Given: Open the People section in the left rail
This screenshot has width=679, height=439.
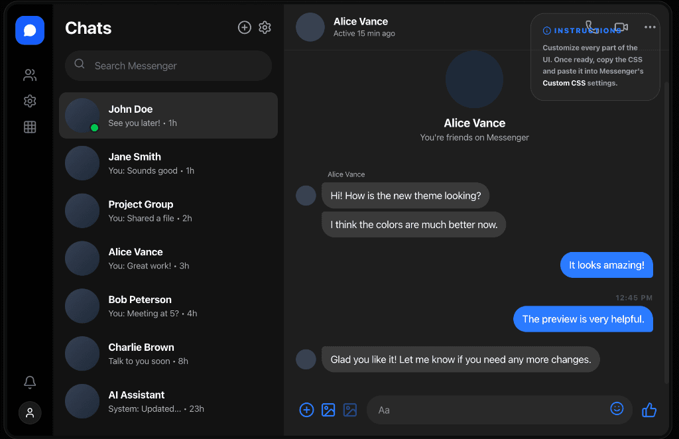Looking at the screenshot, I should click(x=29, y=75).
